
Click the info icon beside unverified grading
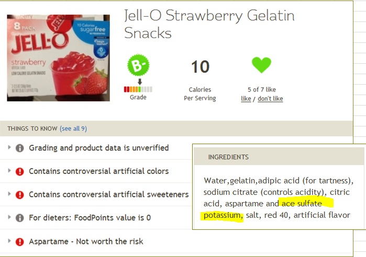coord(19,148)
